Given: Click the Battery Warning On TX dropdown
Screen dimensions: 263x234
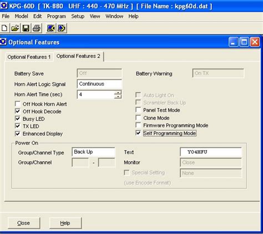Looking at the screenshot, I should pos(218,73).
